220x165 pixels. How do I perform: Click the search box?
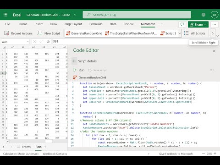[137, 15]
